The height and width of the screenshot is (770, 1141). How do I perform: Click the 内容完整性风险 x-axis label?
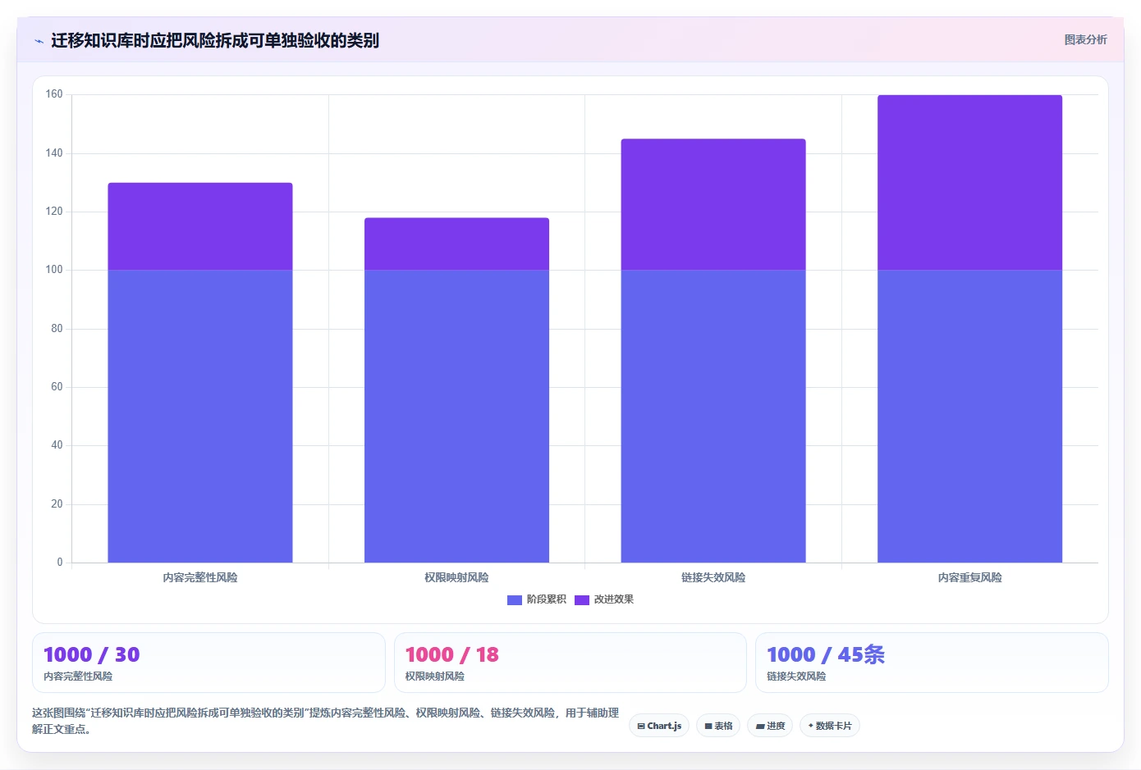(x=200, y=578)
